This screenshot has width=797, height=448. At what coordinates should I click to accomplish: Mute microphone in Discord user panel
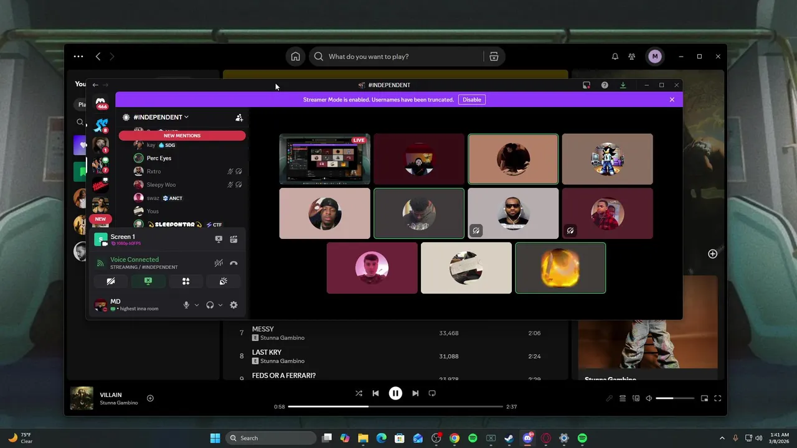pos(186,305)
